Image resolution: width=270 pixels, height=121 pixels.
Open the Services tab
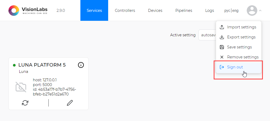(x=94, y=11)
